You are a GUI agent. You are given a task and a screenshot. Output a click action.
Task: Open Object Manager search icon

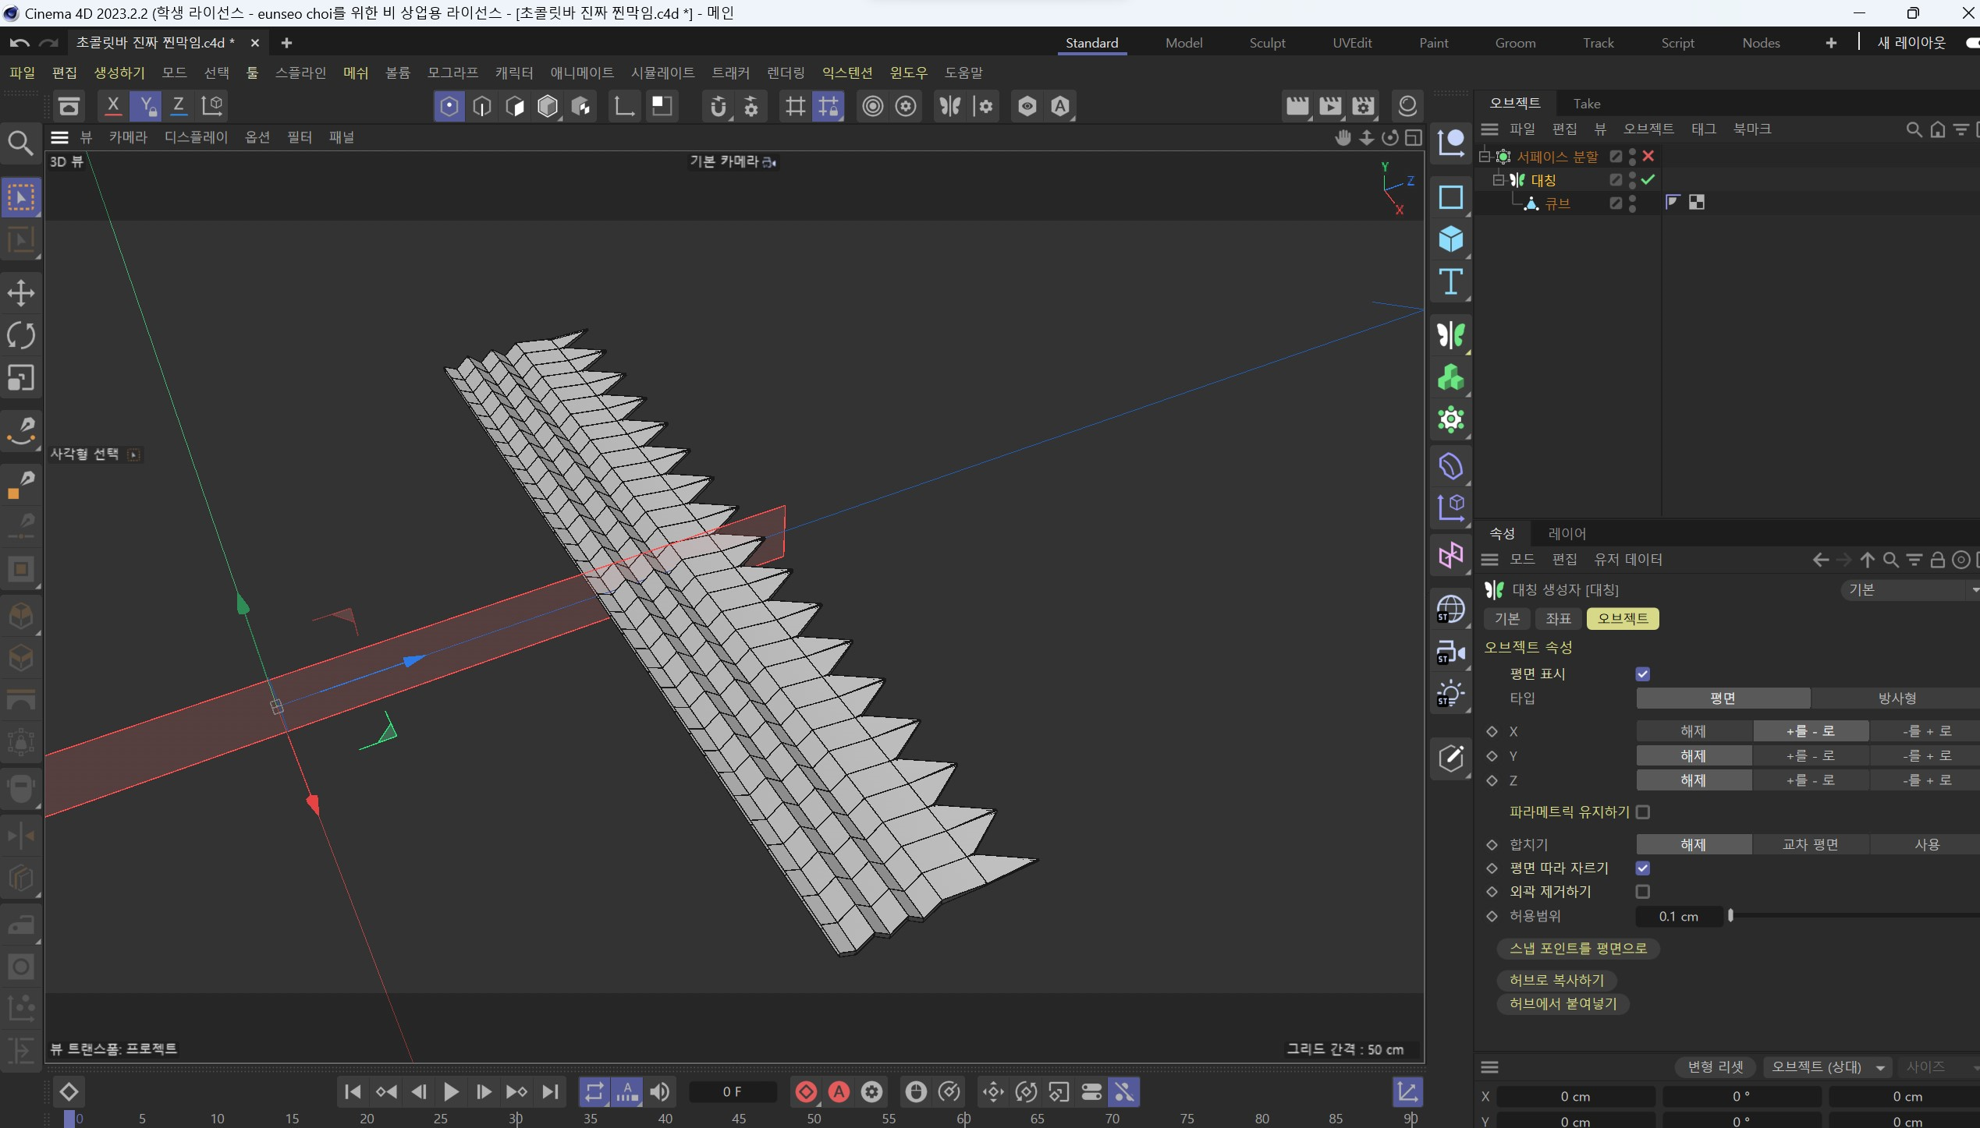[1914, 129]
